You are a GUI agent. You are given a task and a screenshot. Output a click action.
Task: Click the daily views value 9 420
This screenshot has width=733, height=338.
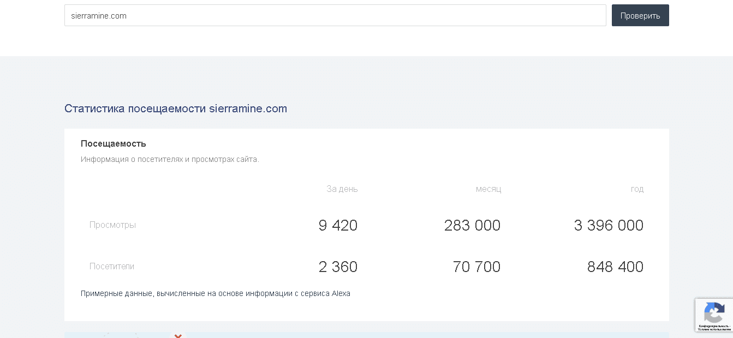(x=338, y=225)
